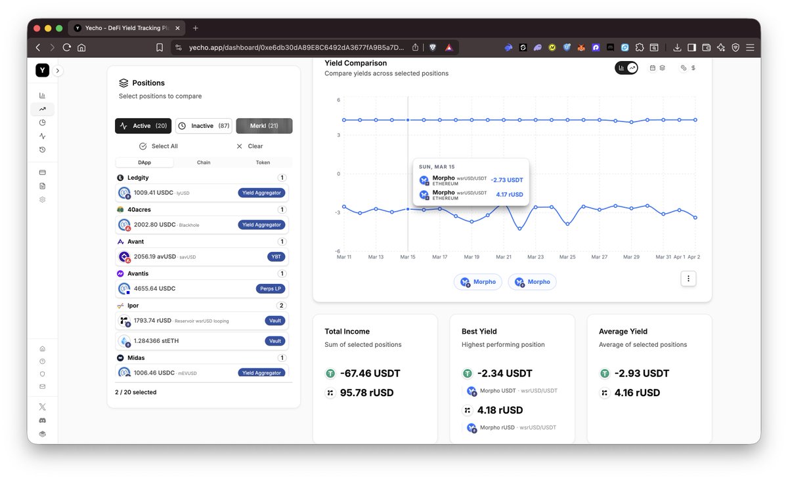788x480 pixels.
Task: Click the browser address bar
Action: (297, 47)
